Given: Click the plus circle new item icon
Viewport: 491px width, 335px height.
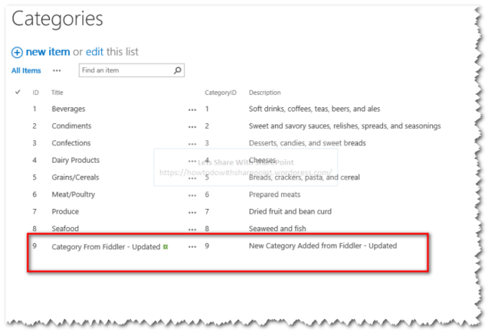Looking at the screenshot, I should (17, 52).
